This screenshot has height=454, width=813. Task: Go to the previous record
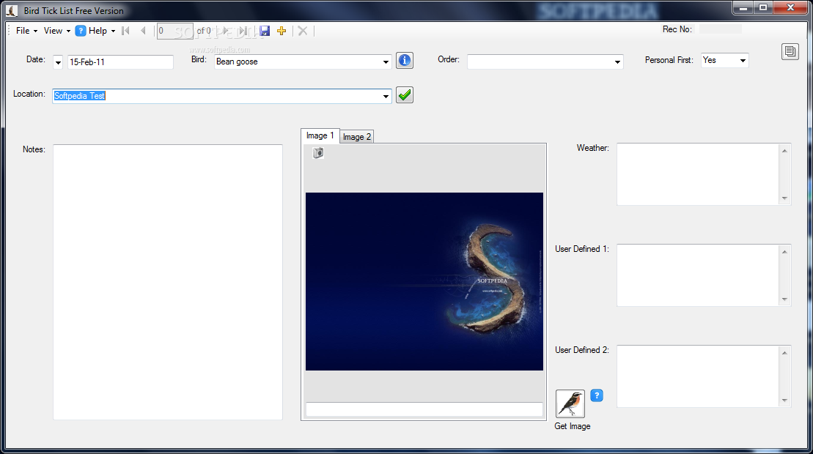pos(143,31)
